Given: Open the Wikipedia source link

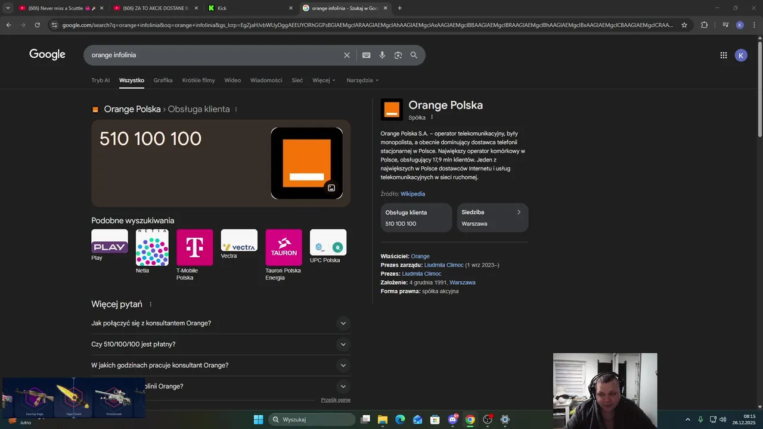Looking at the screenshot, I should pyautogui.click(x=412, y=194).
